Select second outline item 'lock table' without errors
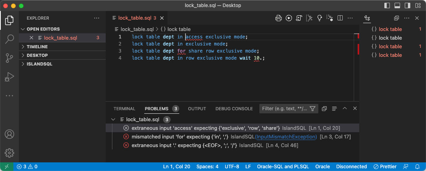This screenshot has width=426, height=171. pos(390,38)
